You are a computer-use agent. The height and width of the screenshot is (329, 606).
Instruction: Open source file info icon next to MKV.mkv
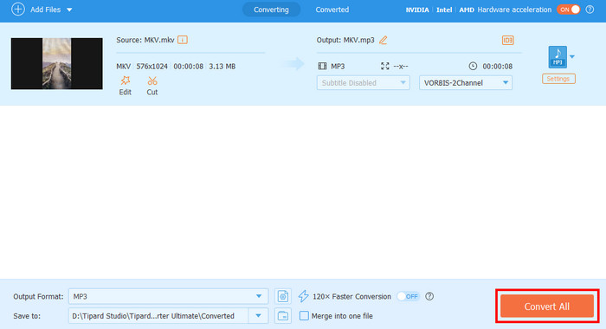tap(183, 40)
